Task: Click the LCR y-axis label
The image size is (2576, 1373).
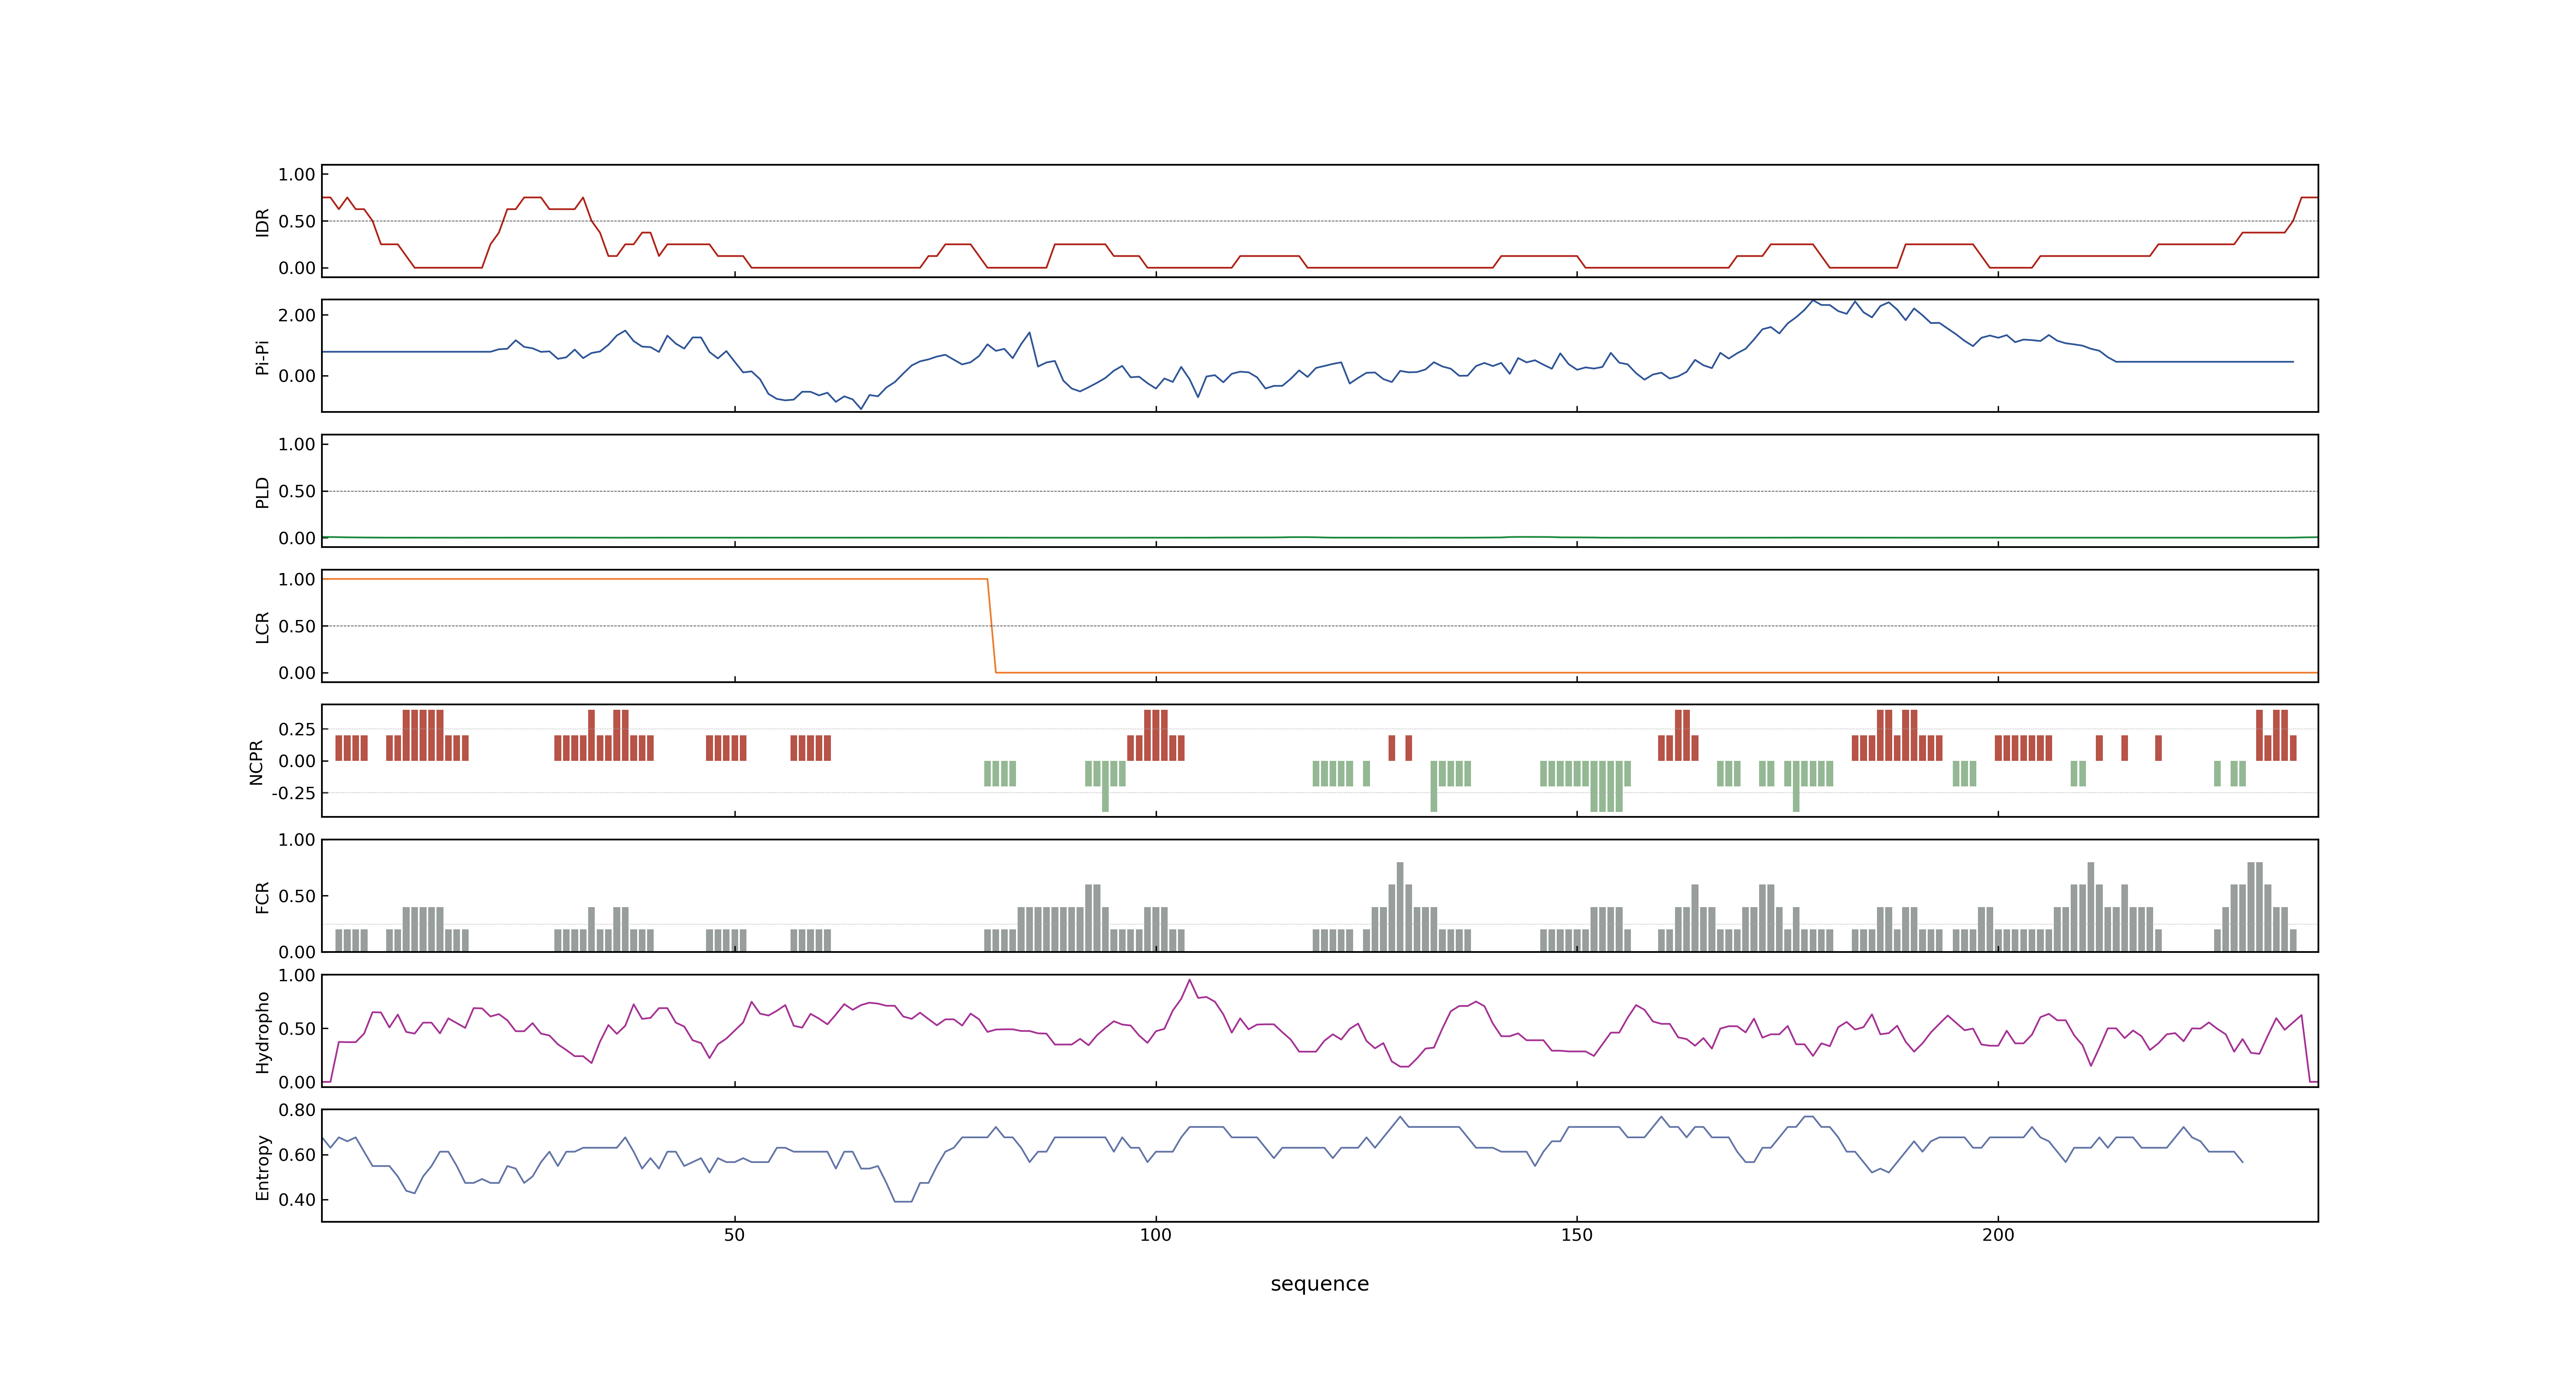Action: [262, 627]
